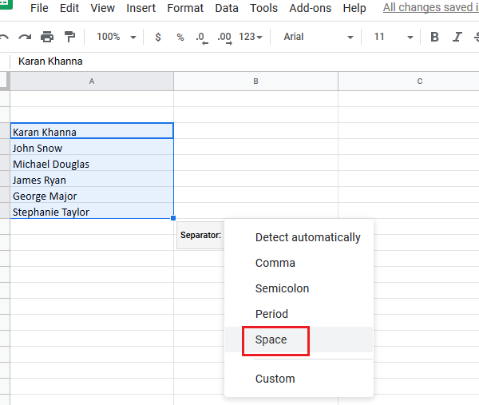Increase decimal places button
This screenshot has width=479, height=405.
pyautogui.click(x=224, y=37)
